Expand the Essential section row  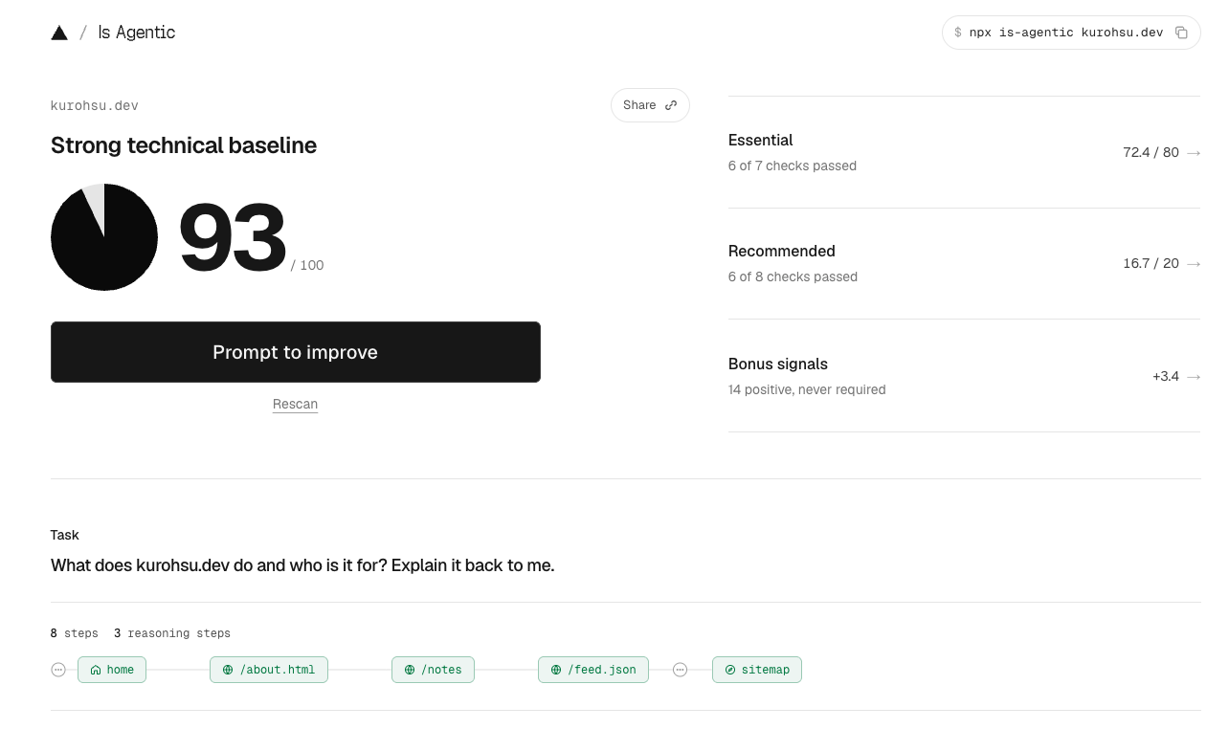pyautogui.click(x=964, y=152)
